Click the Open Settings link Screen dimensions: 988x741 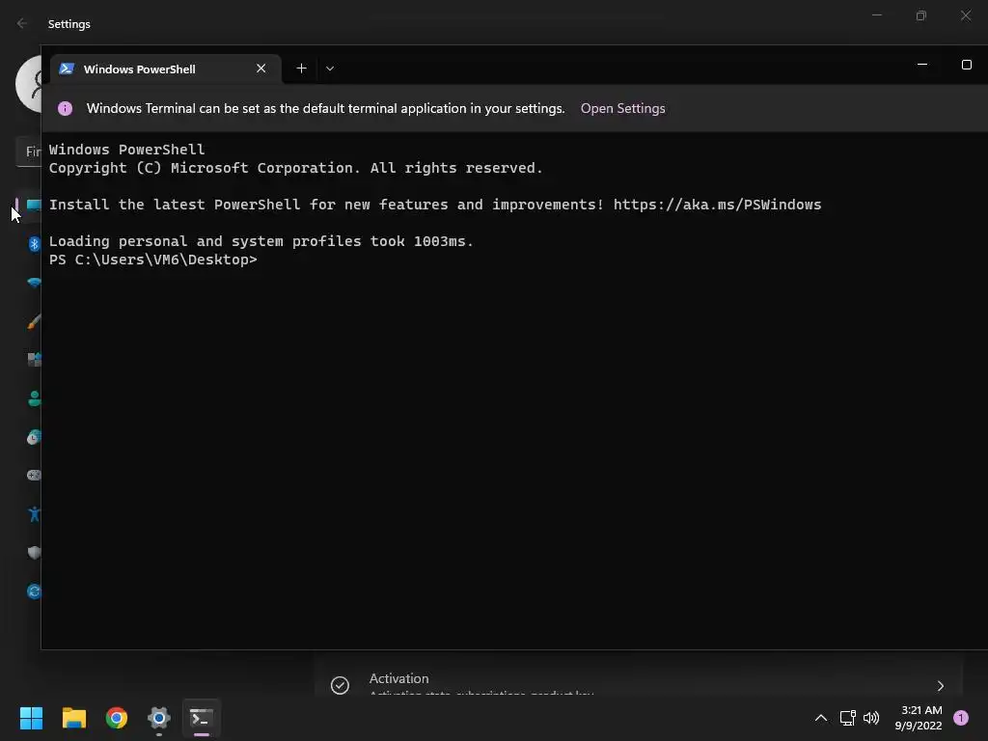pyautogui.click(x=622, y=108)
